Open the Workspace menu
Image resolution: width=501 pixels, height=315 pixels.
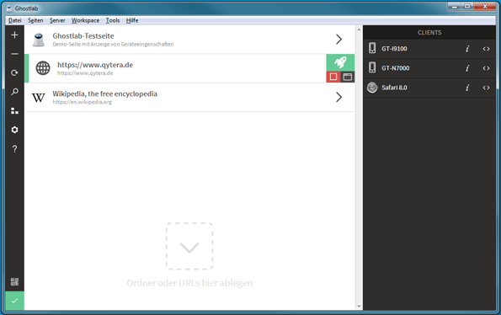click(85, 20)
